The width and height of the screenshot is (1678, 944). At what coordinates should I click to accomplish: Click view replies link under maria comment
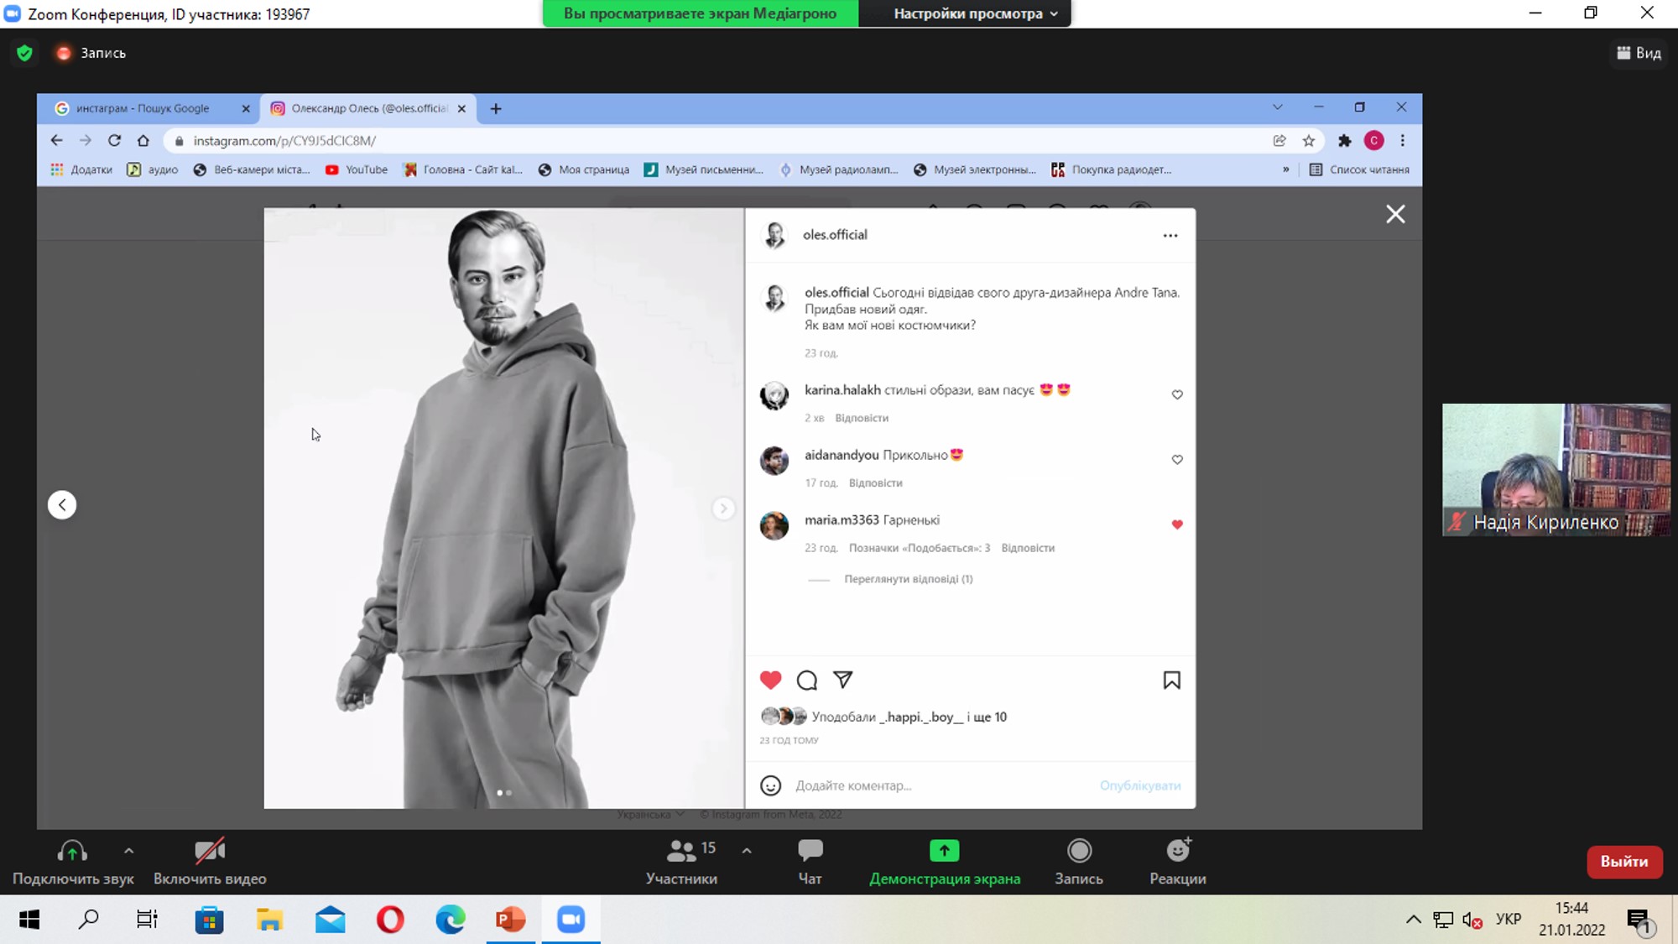tap(908, 579)
